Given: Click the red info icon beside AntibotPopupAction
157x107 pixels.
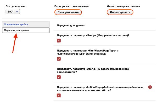Looking at the screenshot, I should [150, 87].
